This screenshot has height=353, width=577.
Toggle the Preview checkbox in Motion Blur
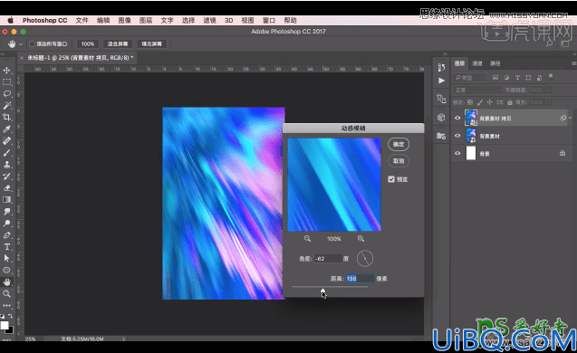click(391, 179)
